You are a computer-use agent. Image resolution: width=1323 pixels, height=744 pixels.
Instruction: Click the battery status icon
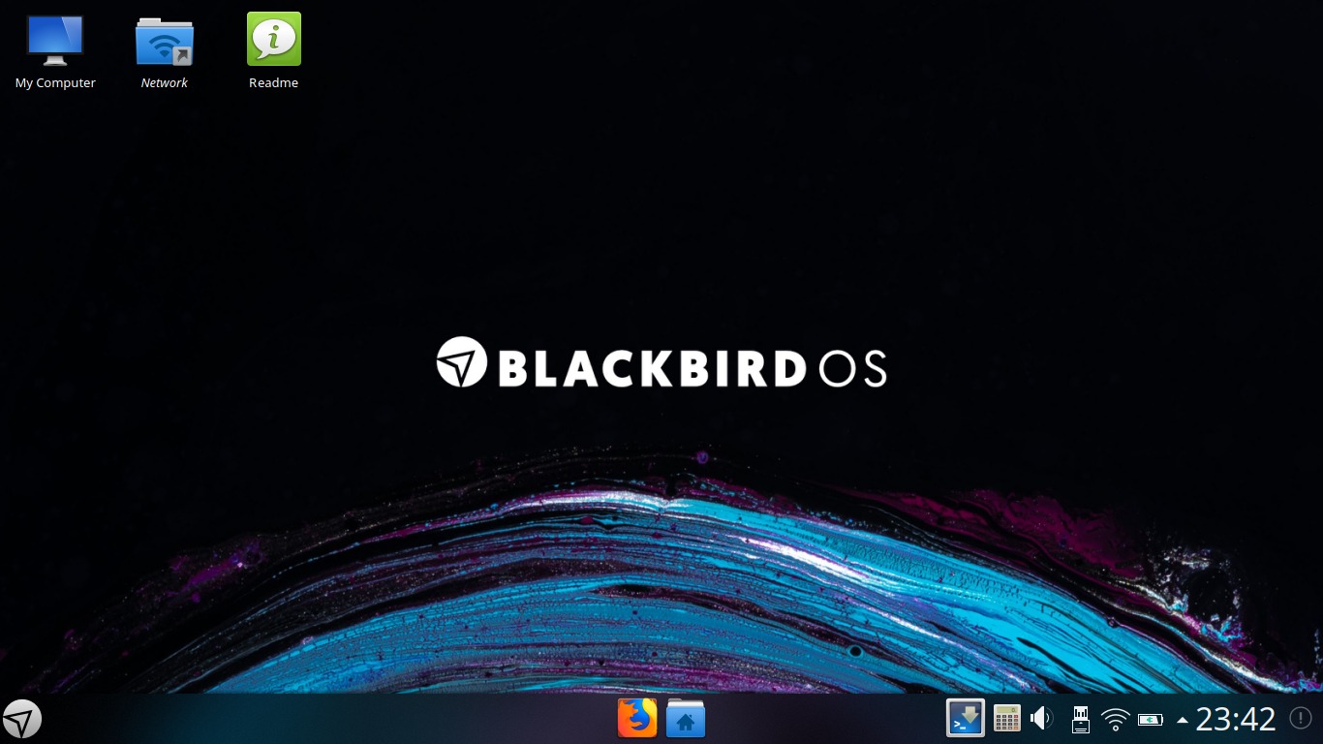point(1151,719)
